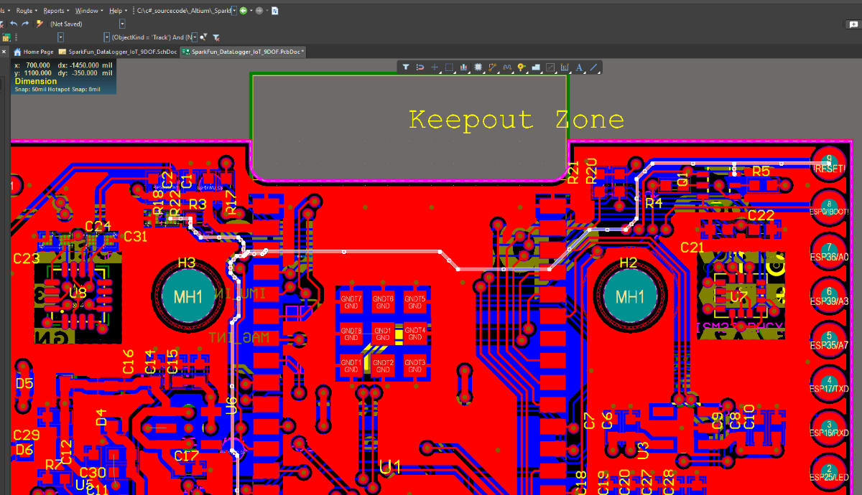Choose the place component chip icon

click(478, 67)
